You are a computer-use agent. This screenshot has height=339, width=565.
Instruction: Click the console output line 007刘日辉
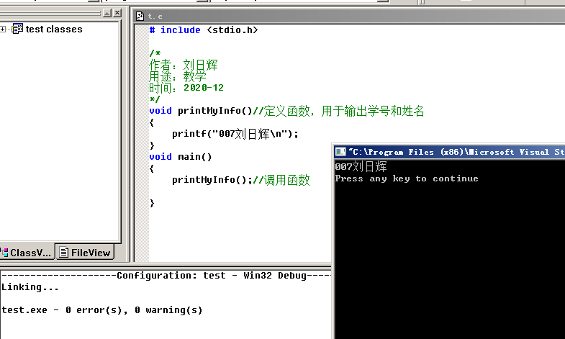[361, 166]
